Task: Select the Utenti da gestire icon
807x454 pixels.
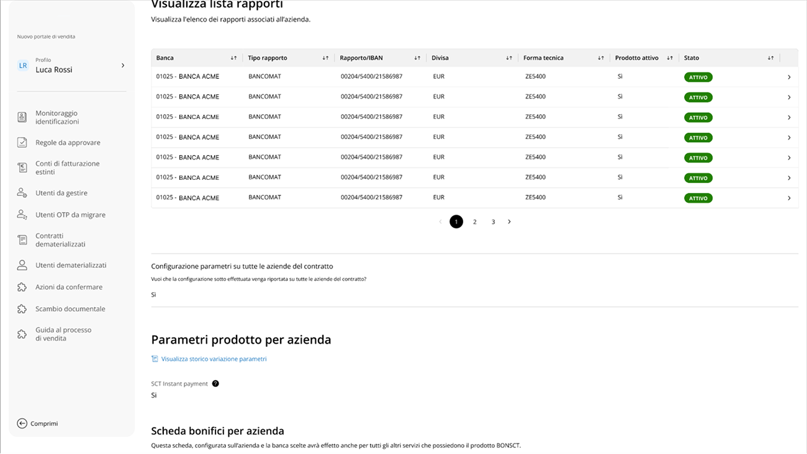Action: pyautogui.click(x=22, y=193)
